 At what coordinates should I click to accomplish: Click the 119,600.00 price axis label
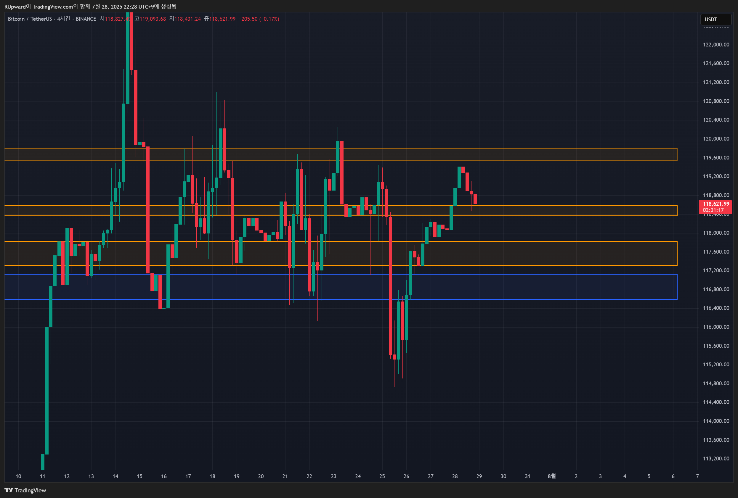tap(716, 158)
